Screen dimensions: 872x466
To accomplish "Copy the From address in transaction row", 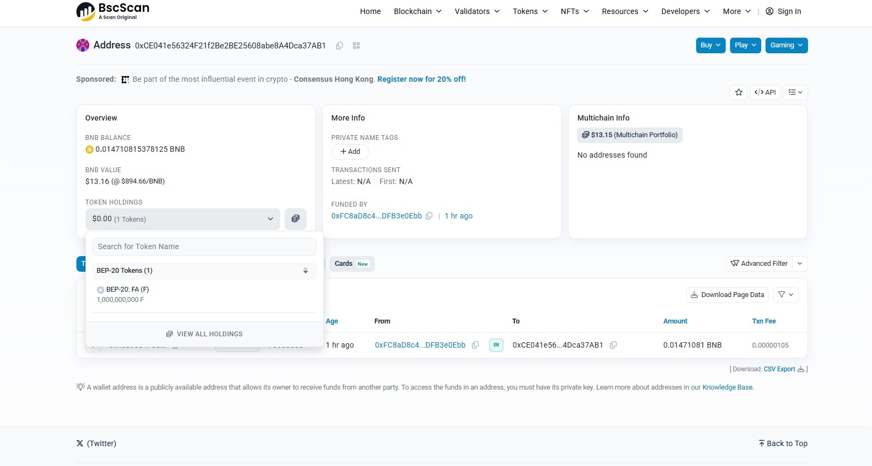I will click(x=475, y=345).
